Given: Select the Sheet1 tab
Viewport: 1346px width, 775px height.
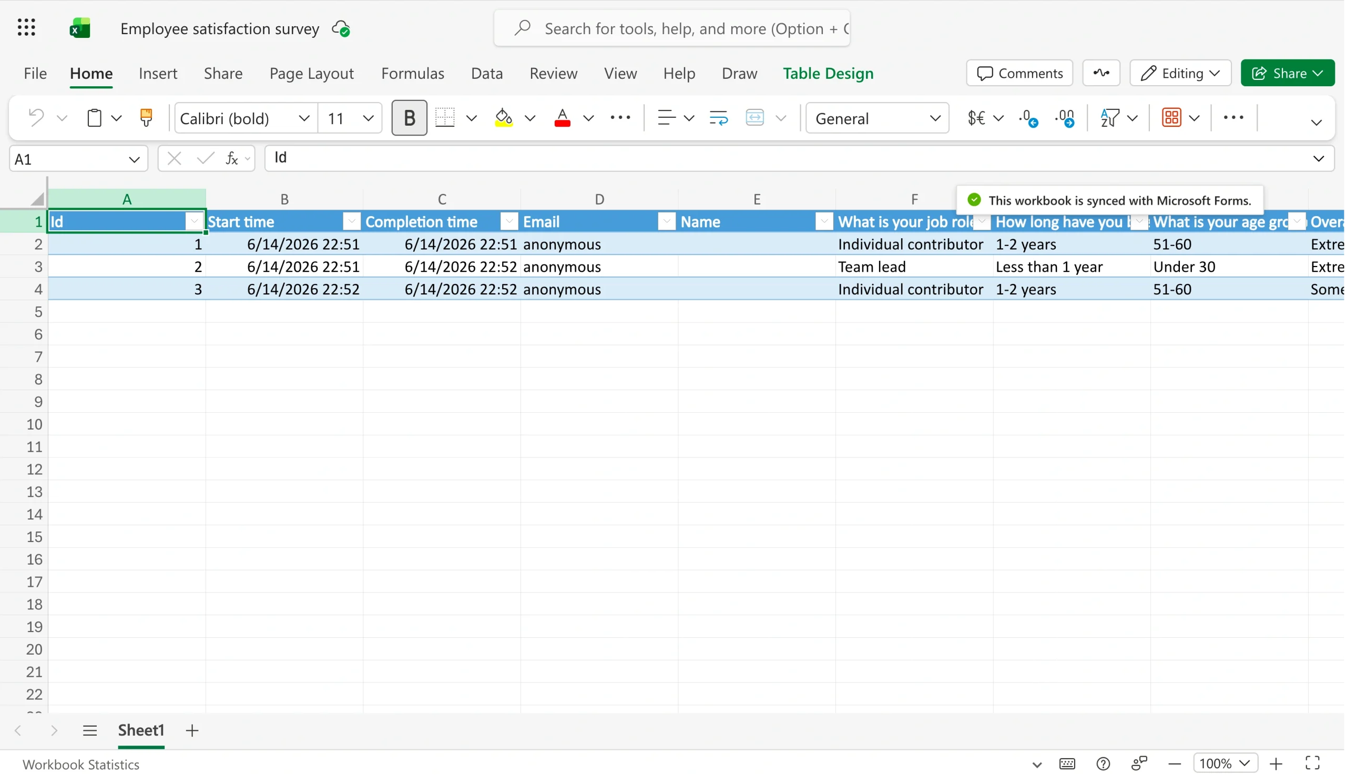Looking at the screenshot, I should 141,730.
